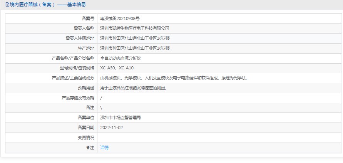The width and height of the screenshot is (343, 163).
Task: Select the address value in 生产地址 row
Action: click(x=135, y=49)
